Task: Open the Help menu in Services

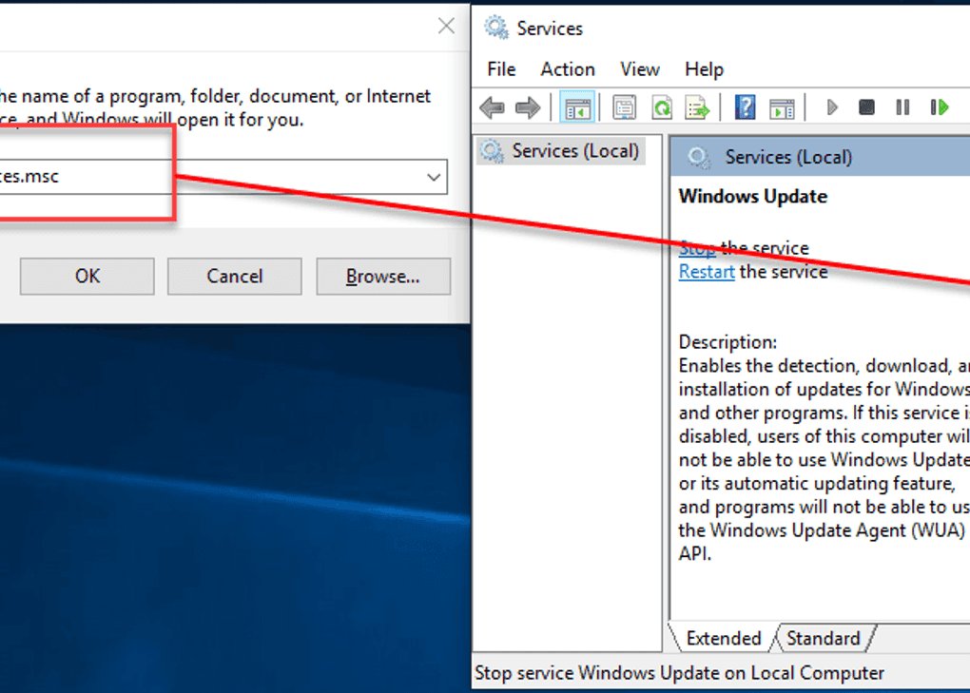Action: click(x=704, y=69)
